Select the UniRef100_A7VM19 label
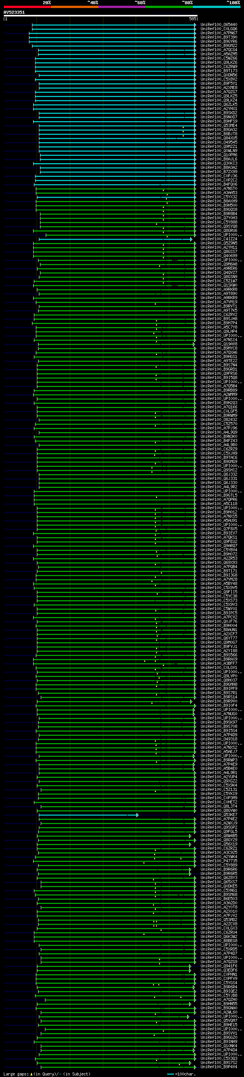This screenshot has height=1077, width=244. coord(219,302)
